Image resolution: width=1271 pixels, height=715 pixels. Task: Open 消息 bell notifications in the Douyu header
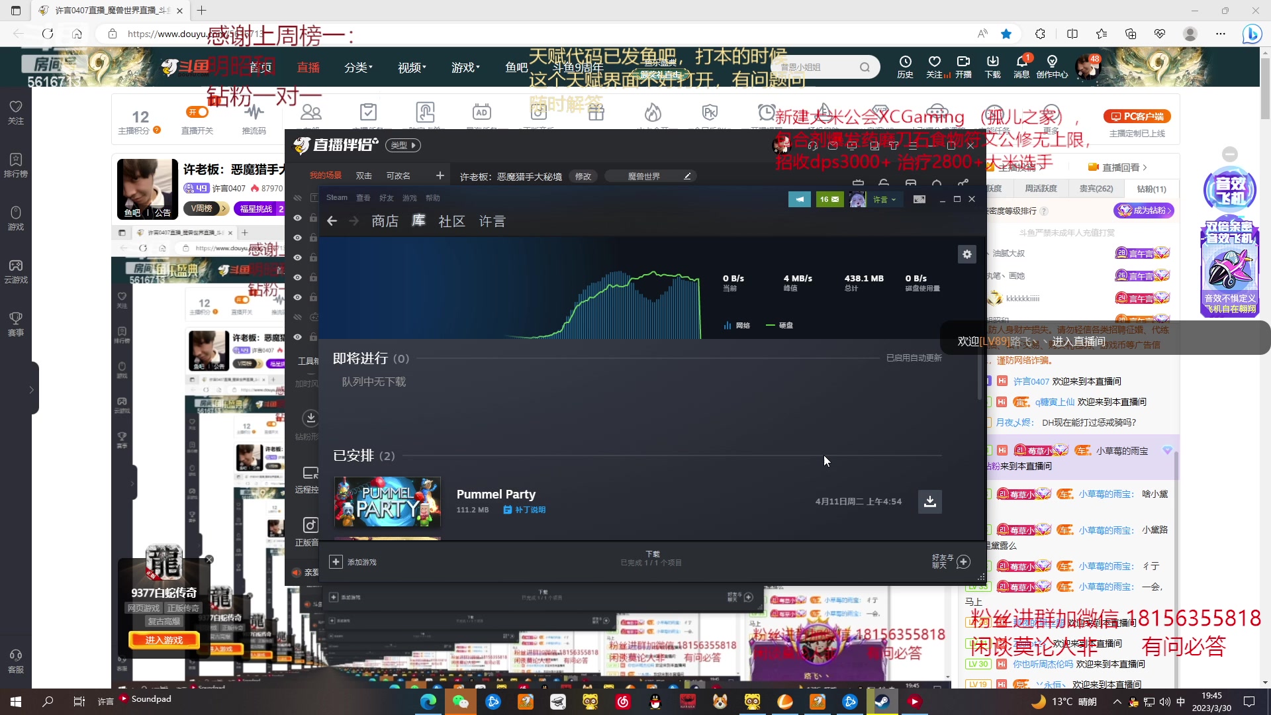(x=1021, y=66)
